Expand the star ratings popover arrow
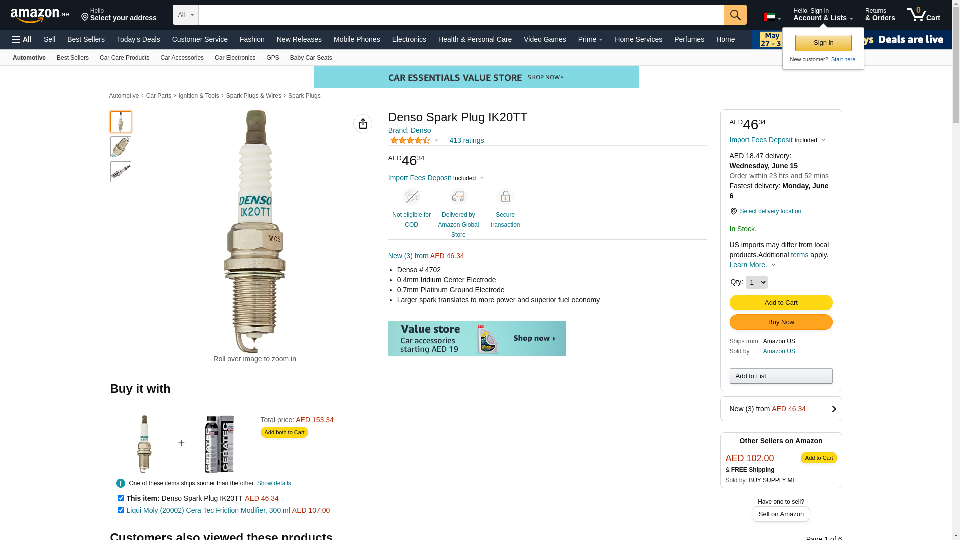Image resolution: width=960 pixels, height=540 pixels. pyautogui.click(x=436, y=140)
